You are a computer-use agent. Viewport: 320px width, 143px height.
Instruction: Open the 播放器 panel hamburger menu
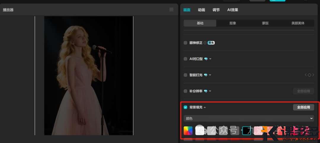click(172, 9)
